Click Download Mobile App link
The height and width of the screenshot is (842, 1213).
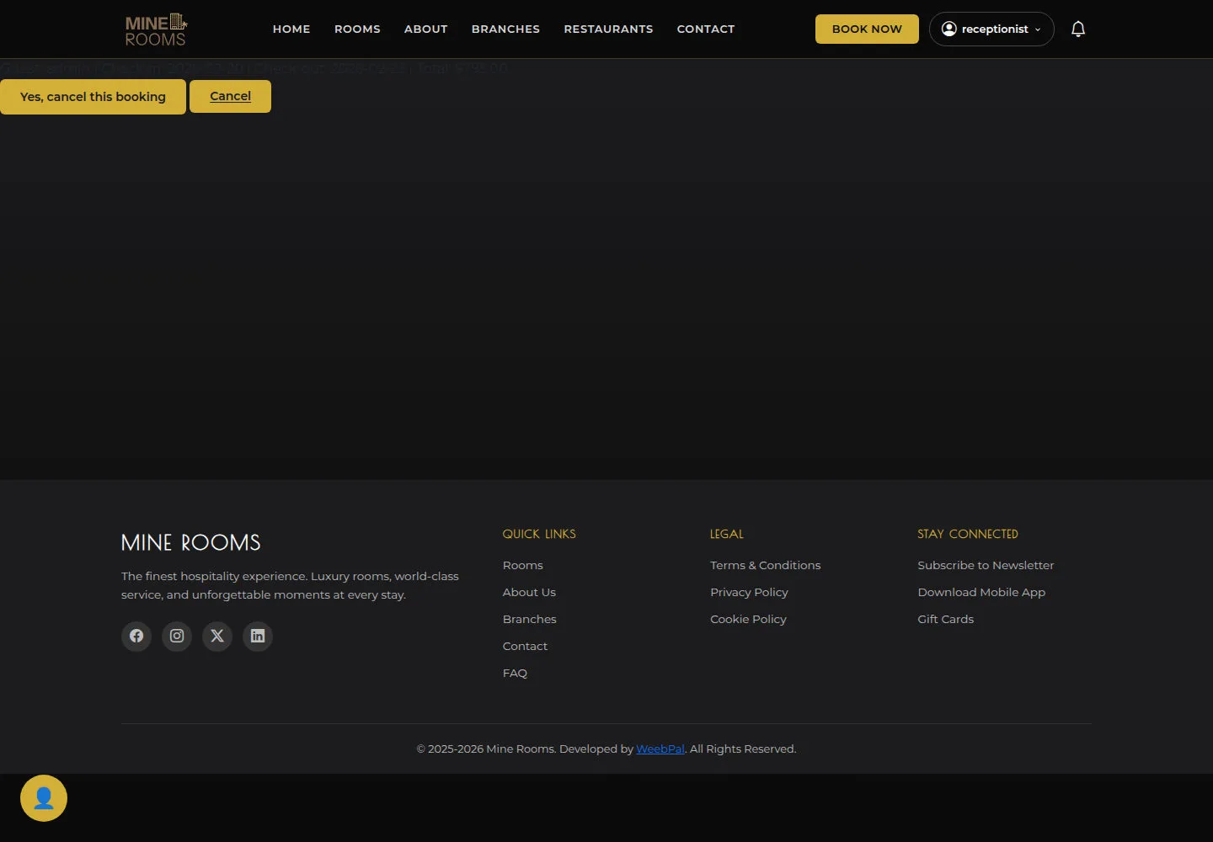(x=981, y=592)
